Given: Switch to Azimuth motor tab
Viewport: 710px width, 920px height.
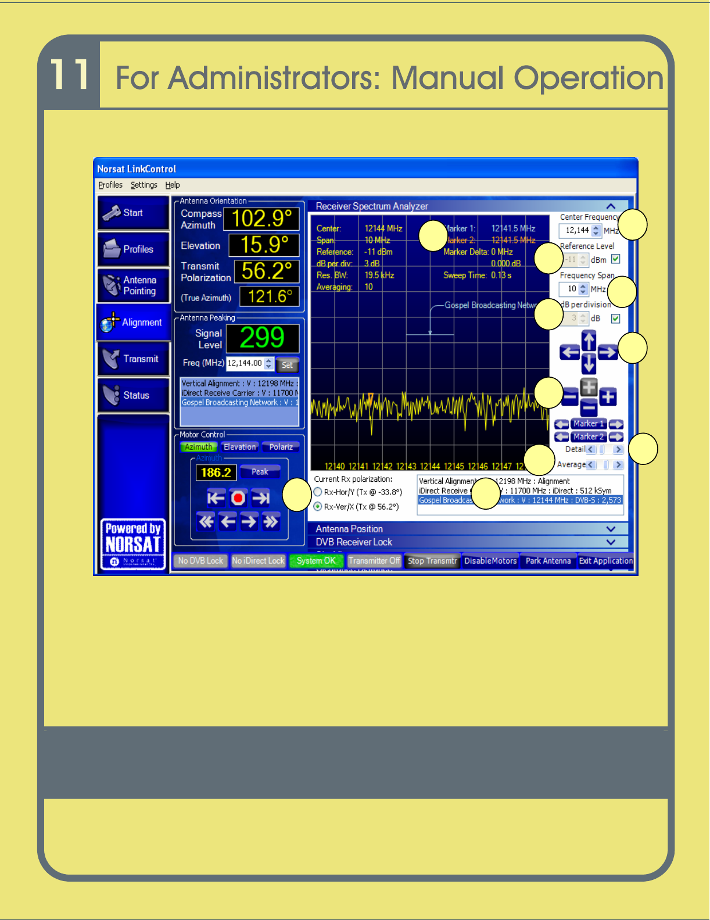Looking at the screenshot, I should pyautogui.click(x=198, y=447).
